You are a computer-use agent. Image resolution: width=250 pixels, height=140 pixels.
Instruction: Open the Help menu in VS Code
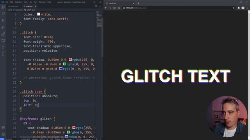[49, 2]
